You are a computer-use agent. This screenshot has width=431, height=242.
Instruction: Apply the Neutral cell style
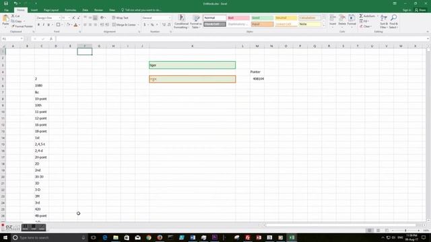[286, 18]
